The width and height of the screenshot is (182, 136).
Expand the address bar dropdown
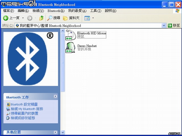click(x=164, y=25)
